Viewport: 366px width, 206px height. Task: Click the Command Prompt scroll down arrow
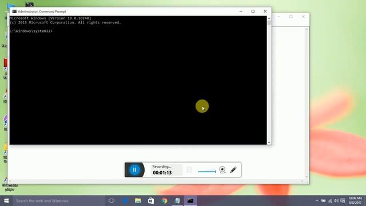point(269,142)
